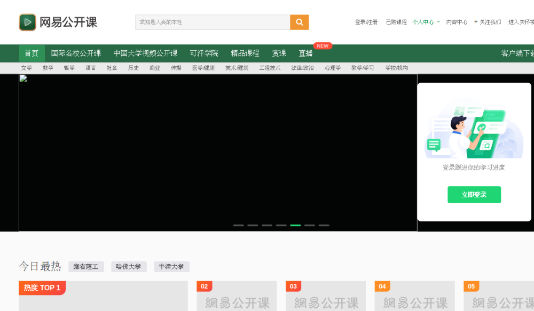Open the 赏课 navigation tab
The image size is (534, 311).
[279, 53]
